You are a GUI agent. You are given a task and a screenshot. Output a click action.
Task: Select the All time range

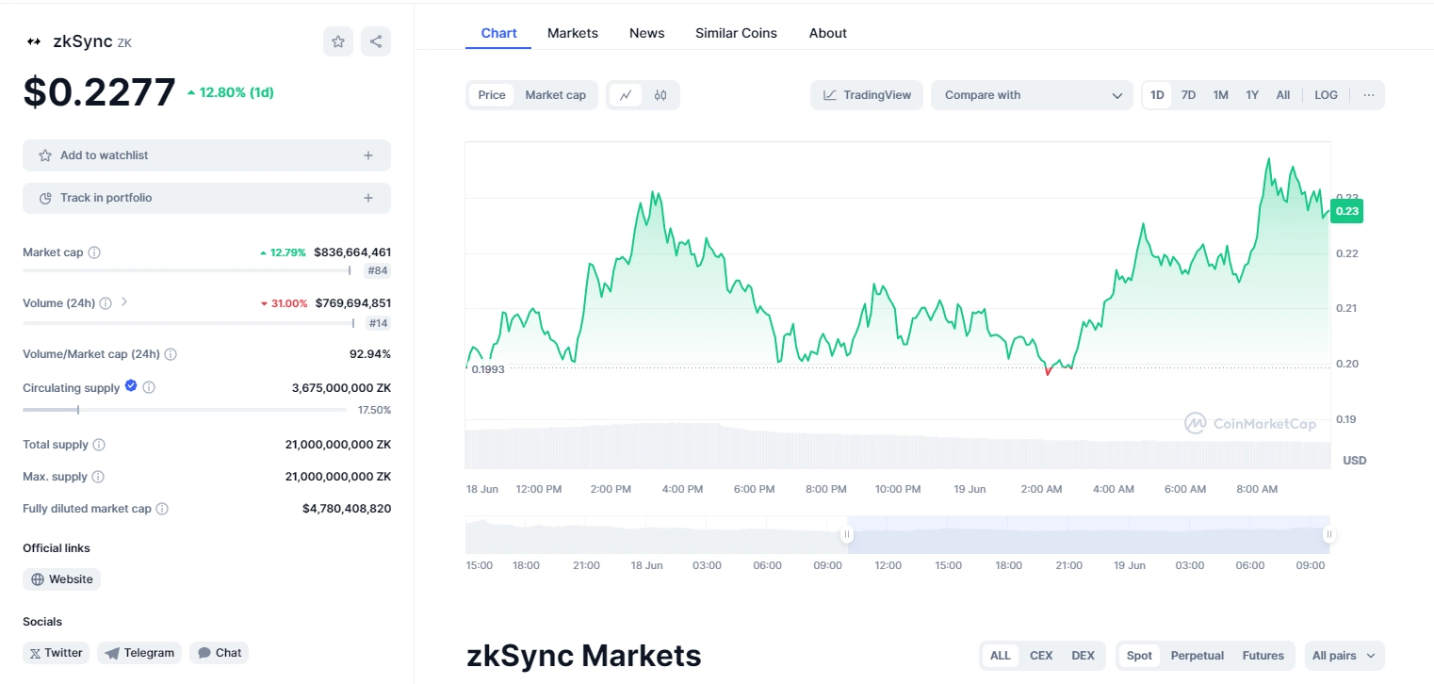(x=1283, y=95)
